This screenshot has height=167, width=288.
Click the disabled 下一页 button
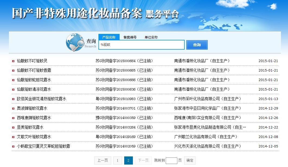[x=143, y=160]
